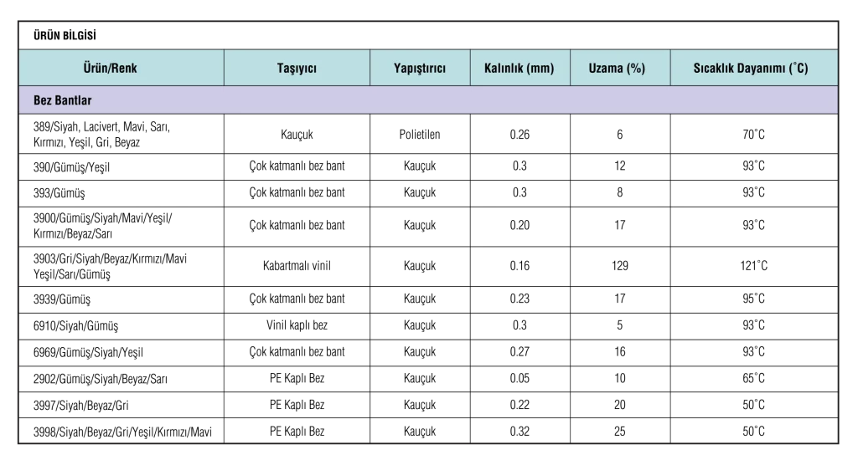The height and width of the screenshot is (460, 858).
Task: Click divider between Kalınlık and Uzama headers
Action: [x=570, y=69]
